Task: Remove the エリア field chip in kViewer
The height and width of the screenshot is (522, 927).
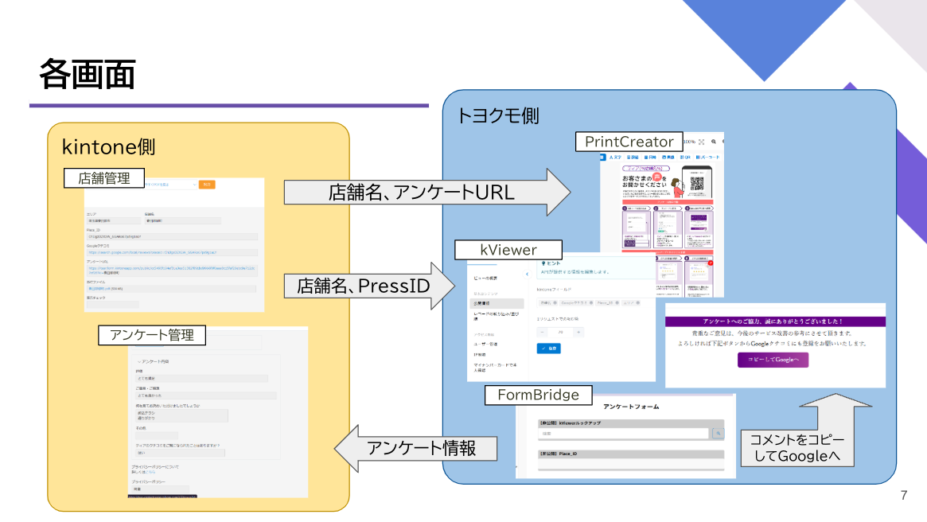Action: click(x=637, y=302)
